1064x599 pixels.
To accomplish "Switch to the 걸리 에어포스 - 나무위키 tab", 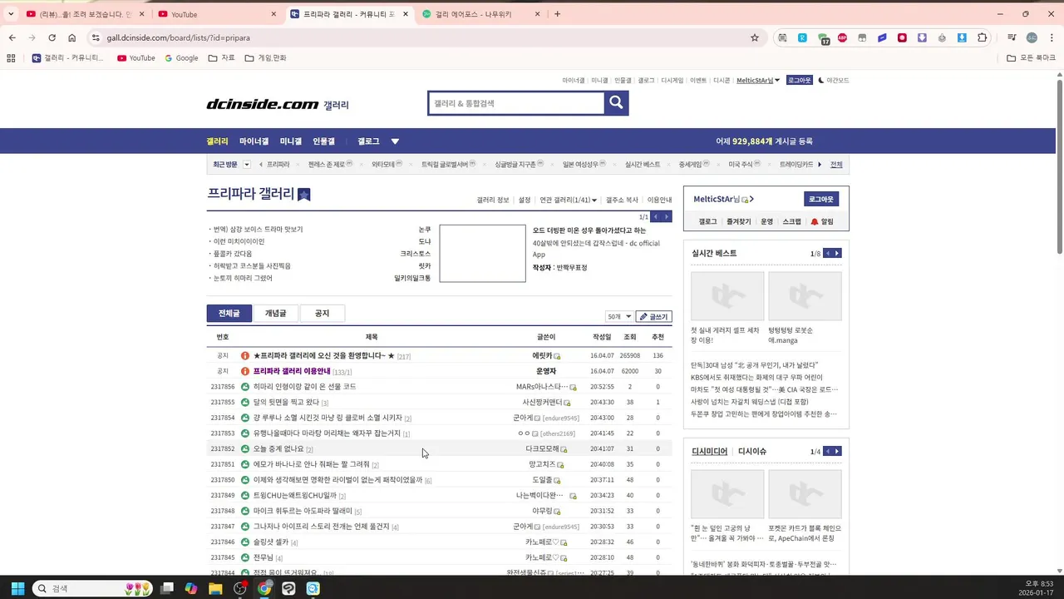I will pyautogui.click(x=480, y=14).
